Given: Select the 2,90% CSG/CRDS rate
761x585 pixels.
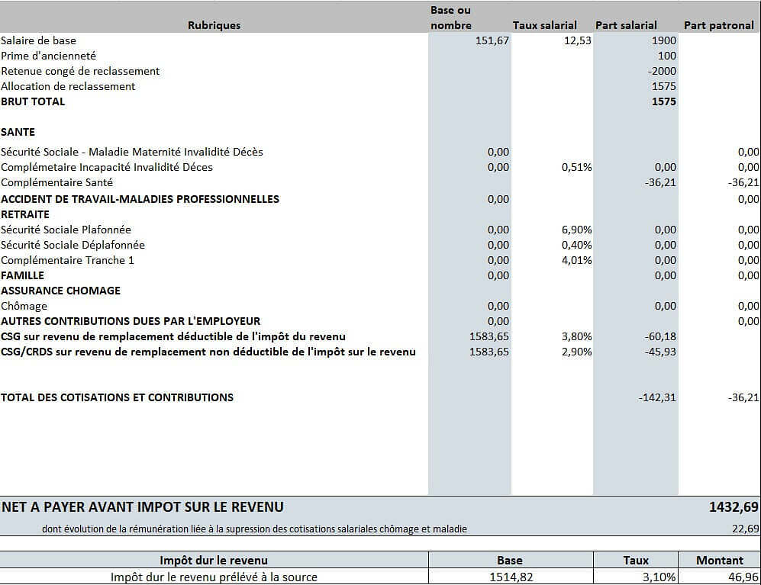Looking at the screenshot, I should coord(576,352).
